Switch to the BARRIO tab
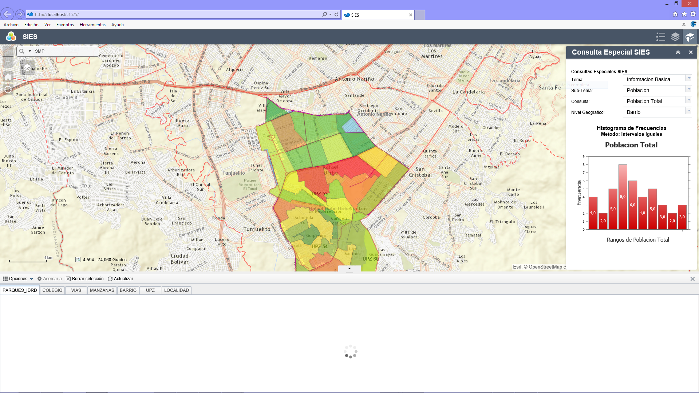Image resolution: width=699 pixels, height=393 pixels. point(128,290)
